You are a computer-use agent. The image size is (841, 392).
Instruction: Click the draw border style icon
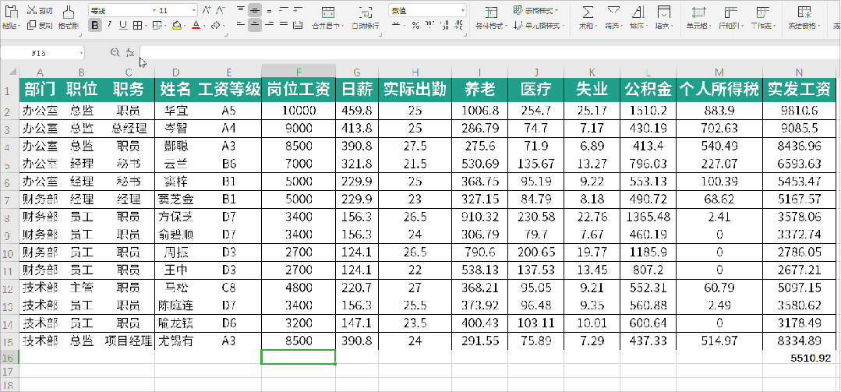point(157,25)
